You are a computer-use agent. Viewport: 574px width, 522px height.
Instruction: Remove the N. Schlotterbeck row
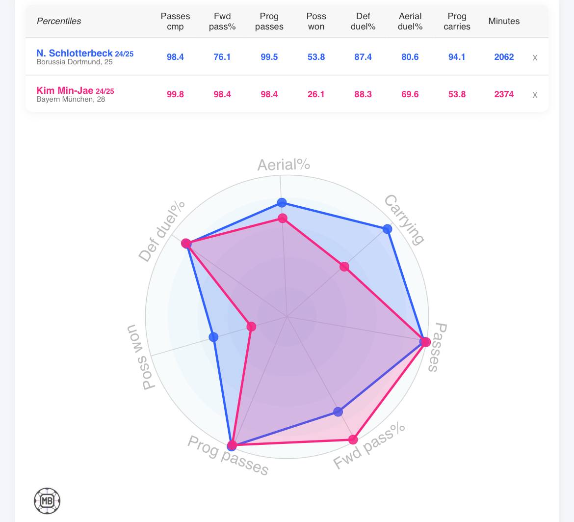point(535,57)
